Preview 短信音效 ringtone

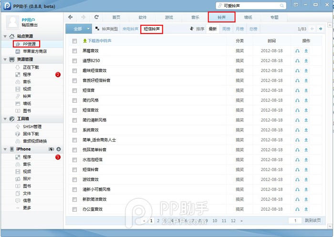(297, 110)
